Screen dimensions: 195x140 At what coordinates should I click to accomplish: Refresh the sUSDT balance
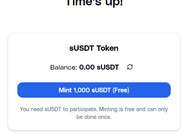coord(130,67)
